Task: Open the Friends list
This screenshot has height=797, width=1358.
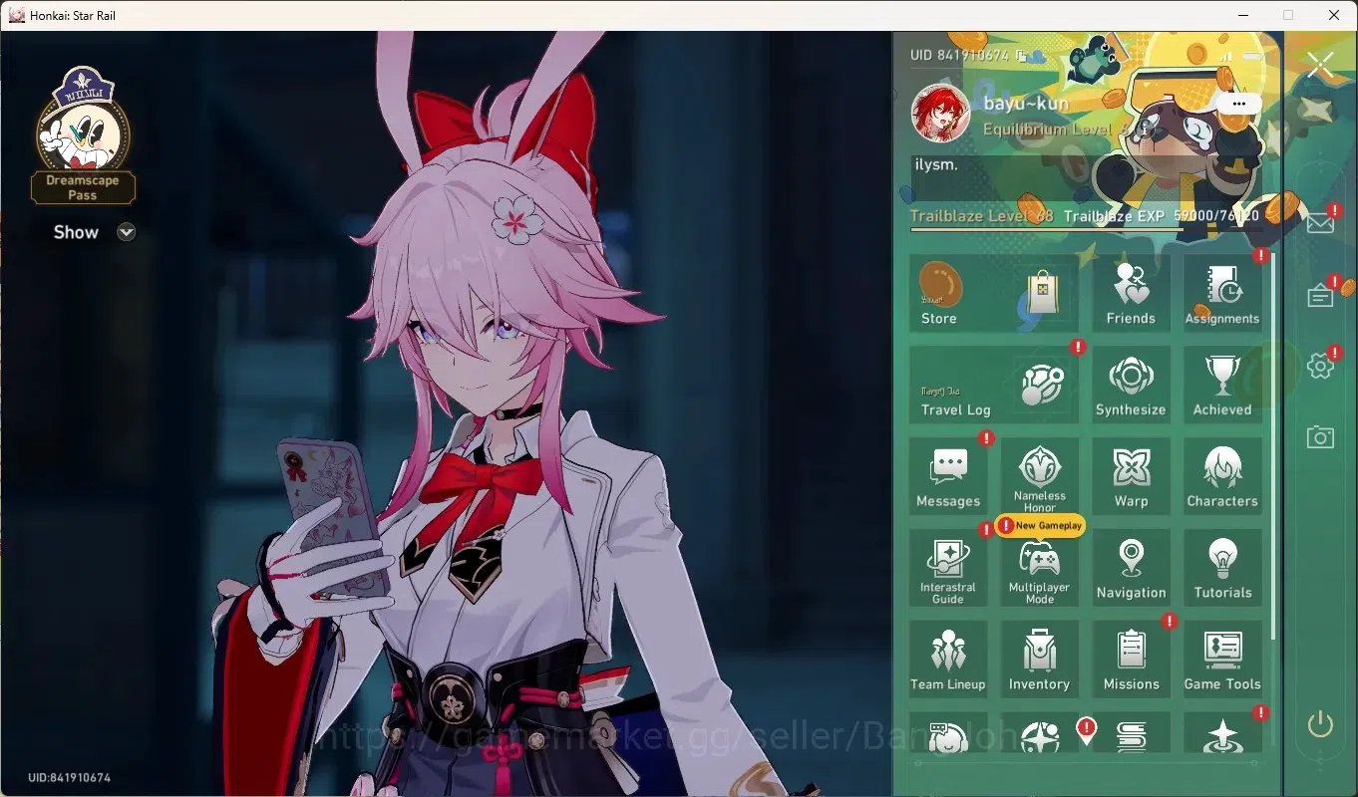Action: pyautogui.click(x=1131, y=293)
